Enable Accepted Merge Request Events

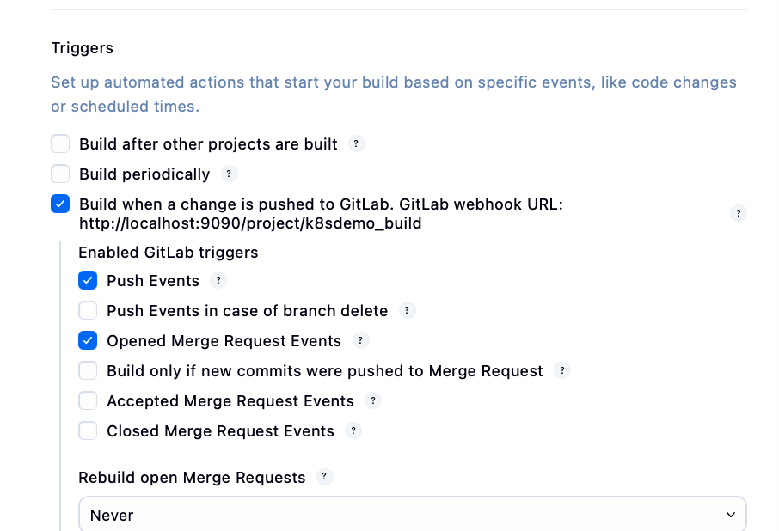click(x=88, y=400)
